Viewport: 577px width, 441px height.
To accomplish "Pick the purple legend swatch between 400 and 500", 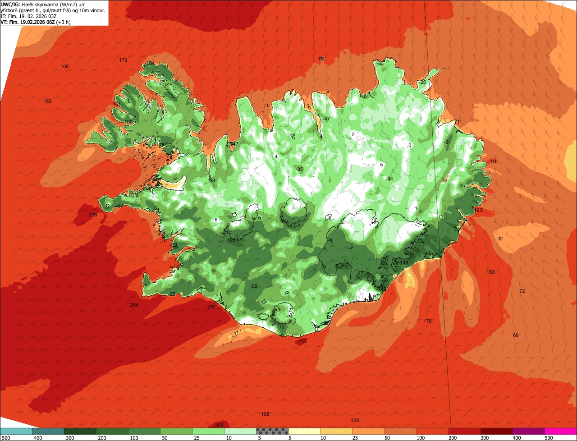I will [529, 431].
